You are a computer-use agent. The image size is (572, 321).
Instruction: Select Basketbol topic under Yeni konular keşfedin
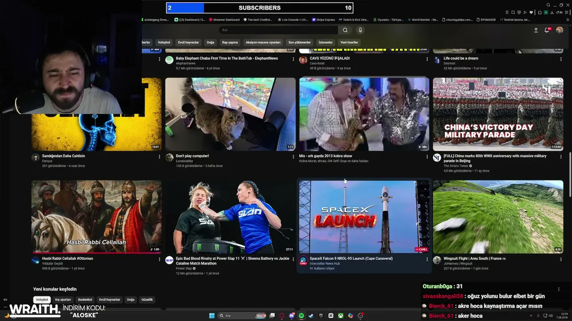point(85,300)
